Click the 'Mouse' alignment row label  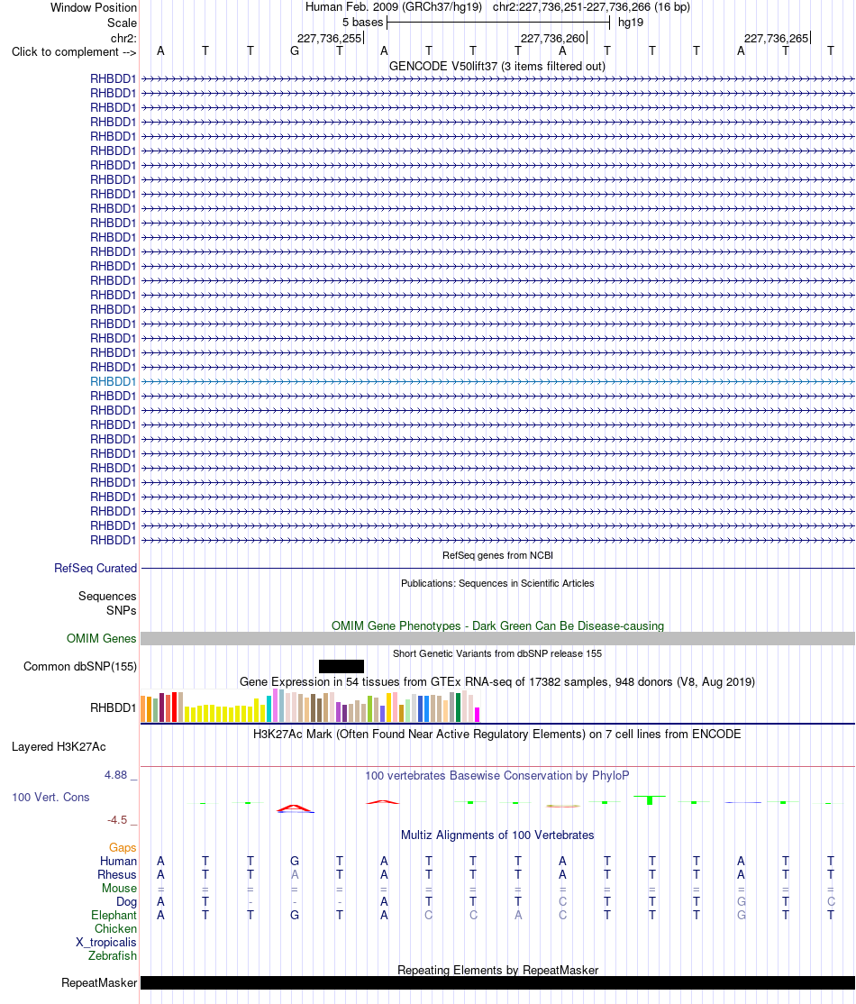[119, 888]
